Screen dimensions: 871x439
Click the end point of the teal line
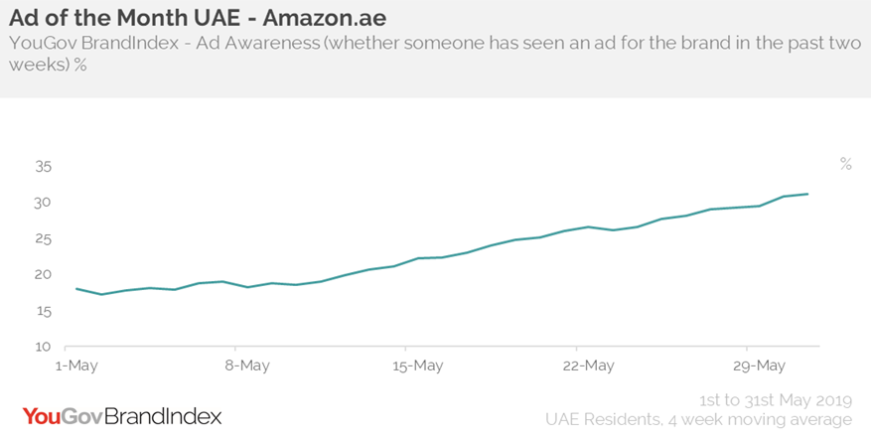click(x=806, y=194)
